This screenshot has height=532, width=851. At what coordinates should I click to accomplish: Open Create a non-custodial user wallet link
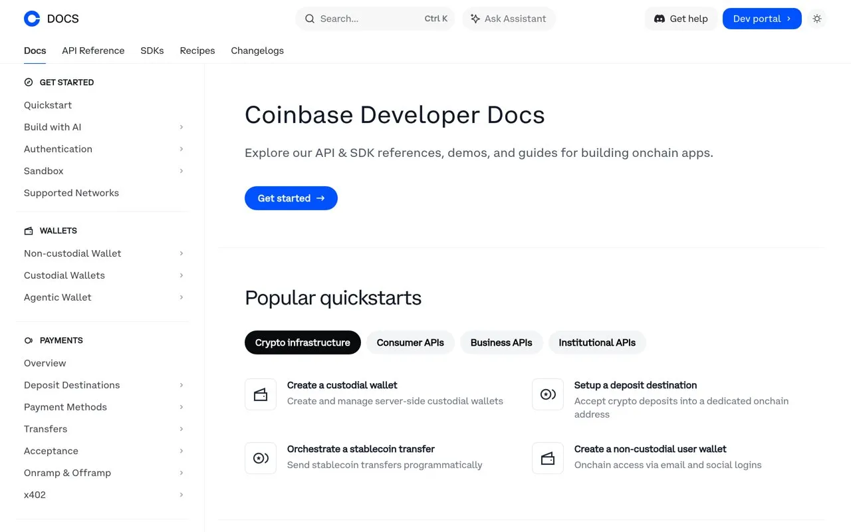click(x=650, y=449)
